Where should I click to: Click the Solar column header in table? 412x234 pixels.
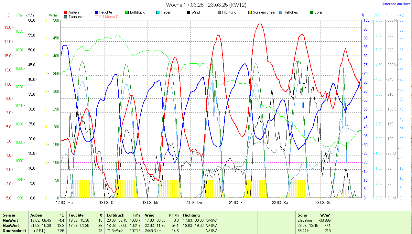[x=302, y=215]
